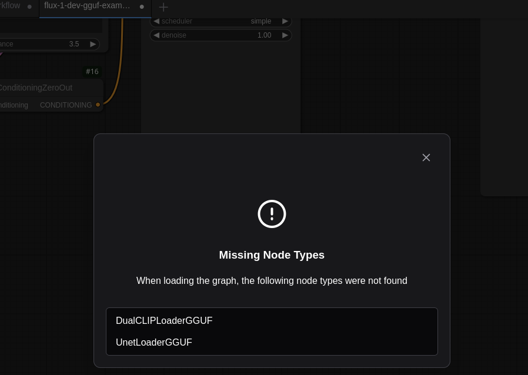Click the #16 node ID badge
The height and width of the screenshot is (375, 528).
pos(92,71)
